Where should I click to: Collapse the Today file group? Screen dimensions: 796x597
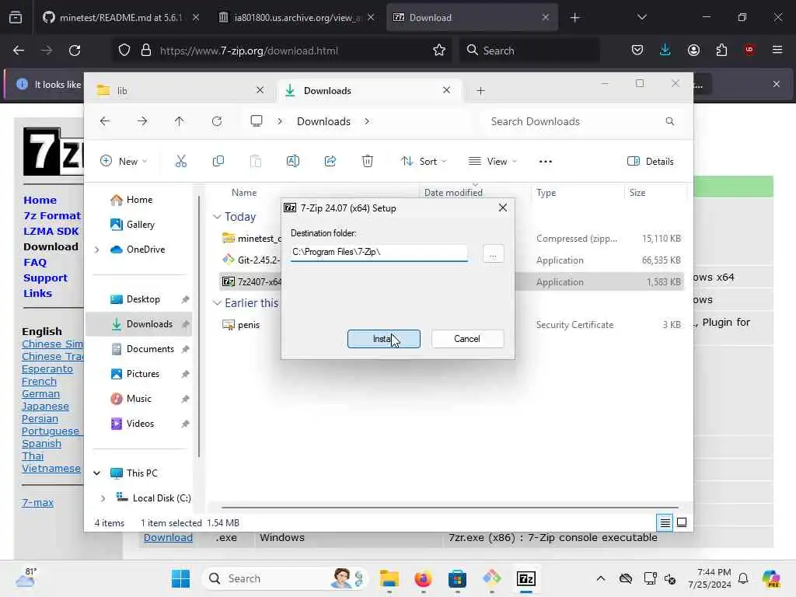(218, 217)
